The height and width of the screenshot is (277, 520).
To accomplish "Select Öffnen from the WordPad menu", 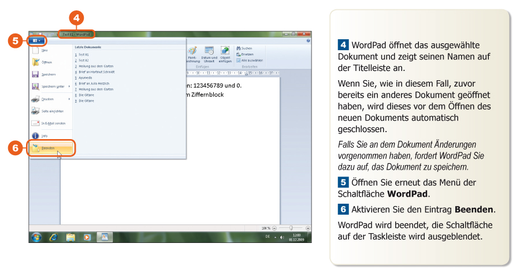I will (x=46, y=62).
